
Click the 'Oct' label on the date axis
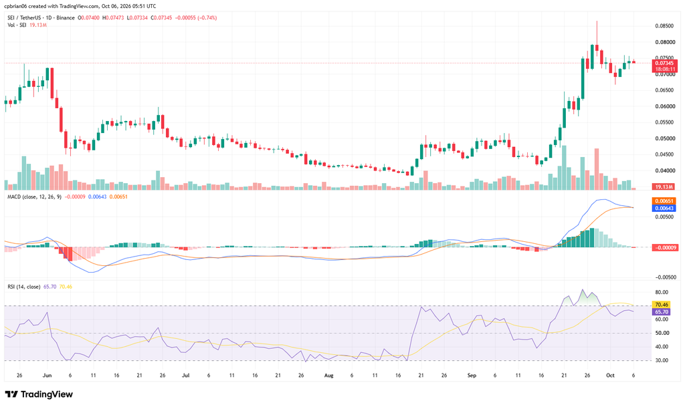(610, 376)
